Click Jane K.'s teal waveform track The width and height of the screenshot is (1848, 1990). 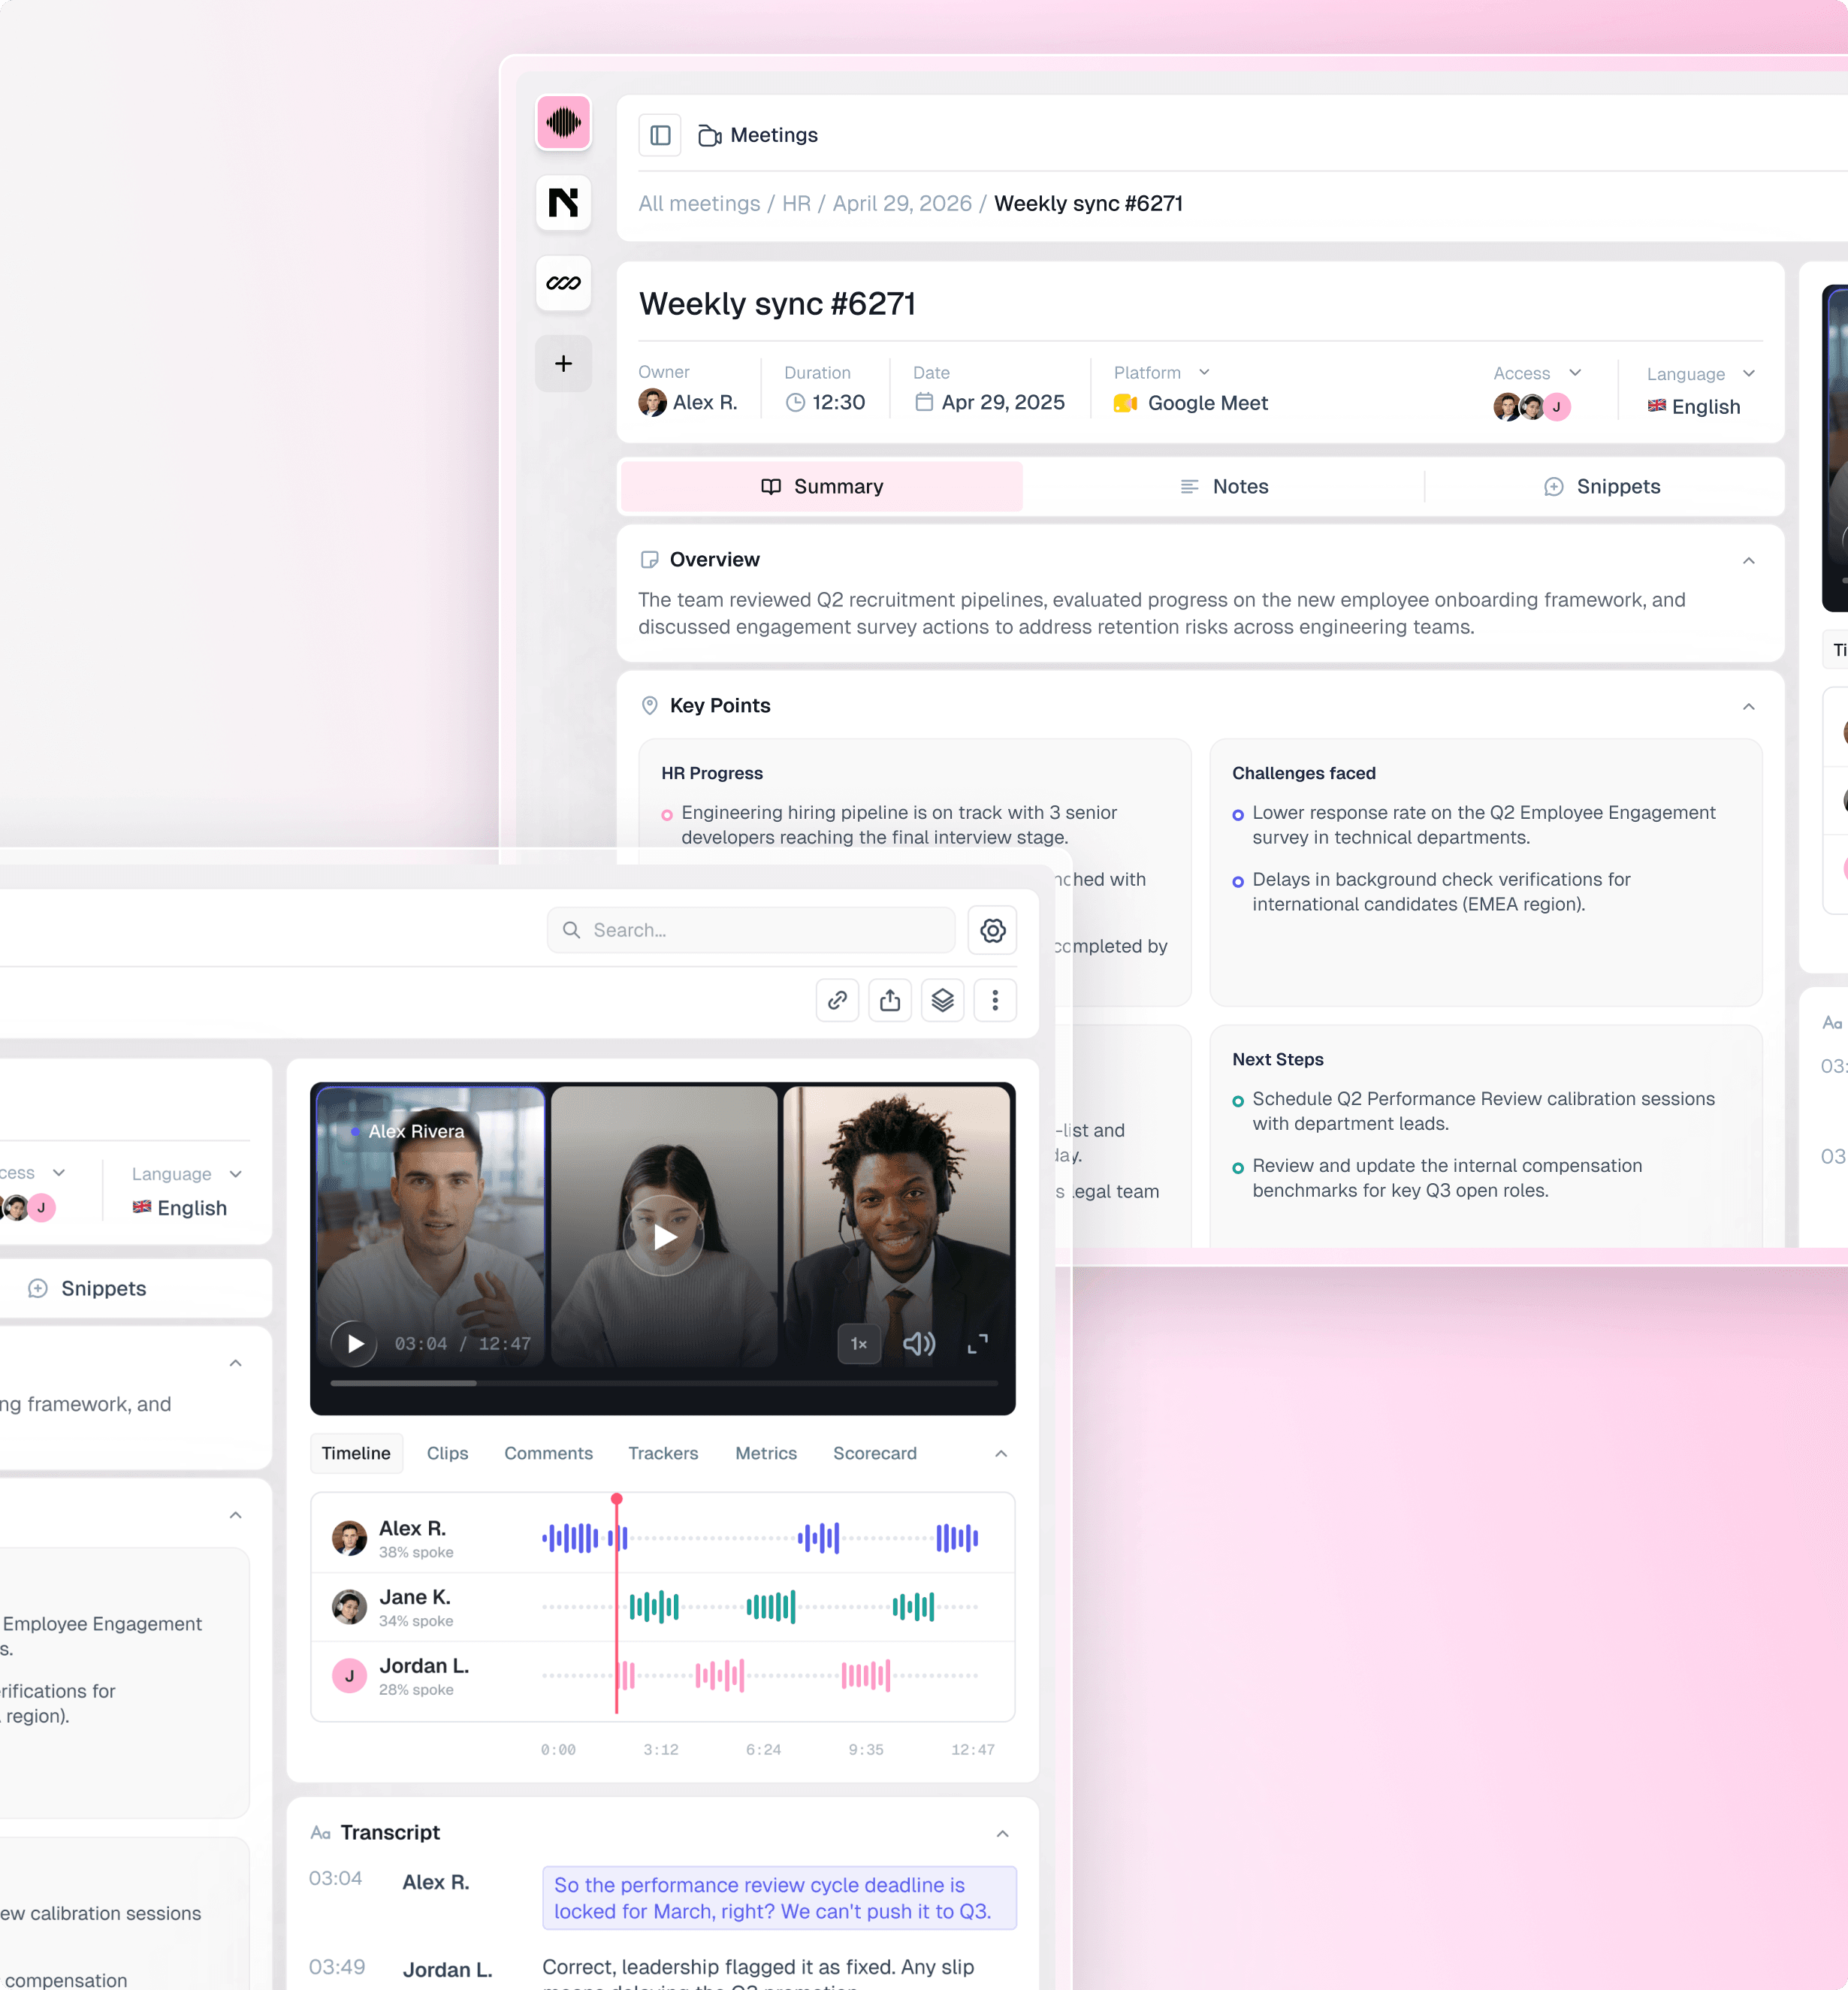pyautogui.click(x=760, y=1607)
